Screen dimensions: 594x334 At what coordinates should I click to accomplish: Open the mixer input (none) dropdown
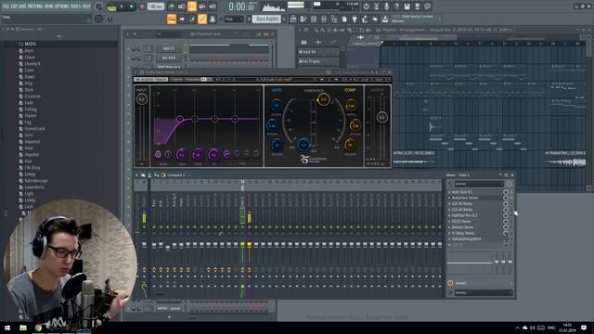point(479,184)
